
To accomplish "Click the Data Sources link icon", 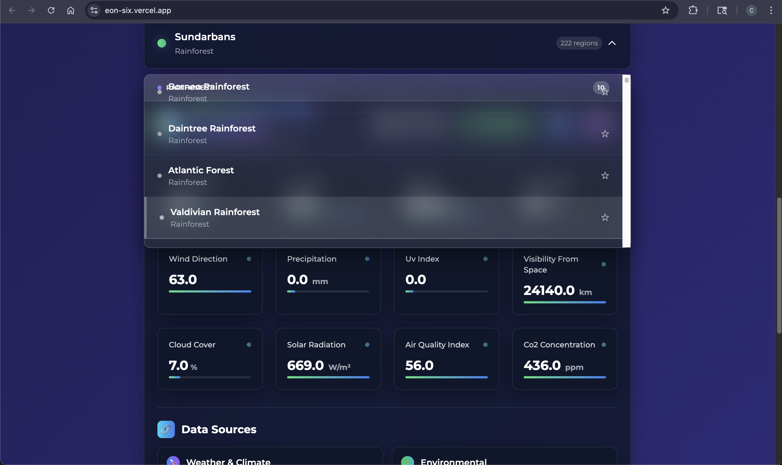I will [x=166, y=429].
